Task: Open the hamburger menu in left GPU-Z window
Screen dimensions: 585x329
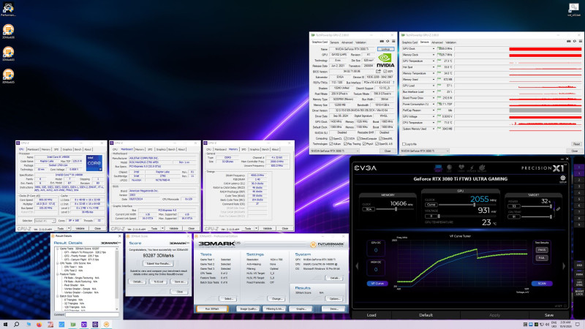Action: [393, 42]
